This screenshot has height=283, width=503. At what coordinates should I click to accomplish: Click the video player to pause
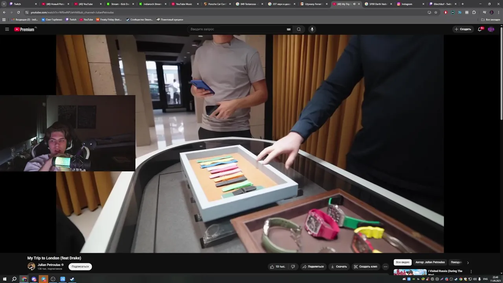point(250,143)
